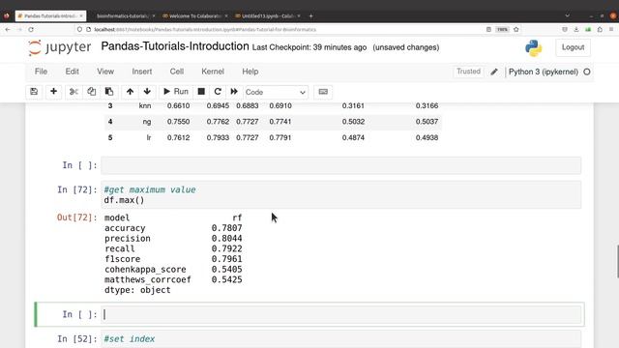Click the Jupyter logo
The image size is (619, 348).
60,47
